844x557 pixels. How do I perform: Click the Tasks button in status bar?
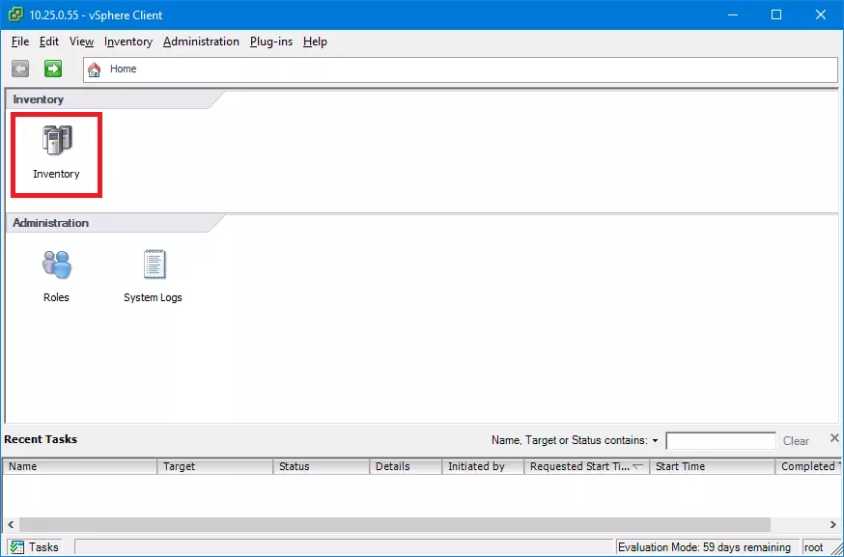(x=34, y=547)
